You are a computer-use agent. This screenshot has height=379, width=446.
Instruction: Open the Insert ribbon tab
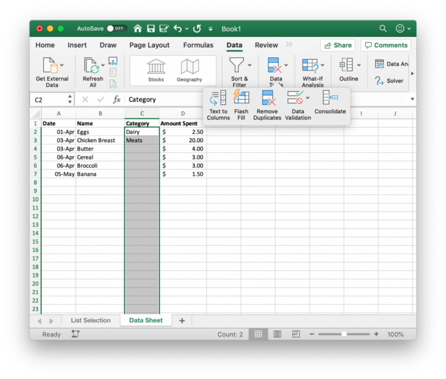77,45
